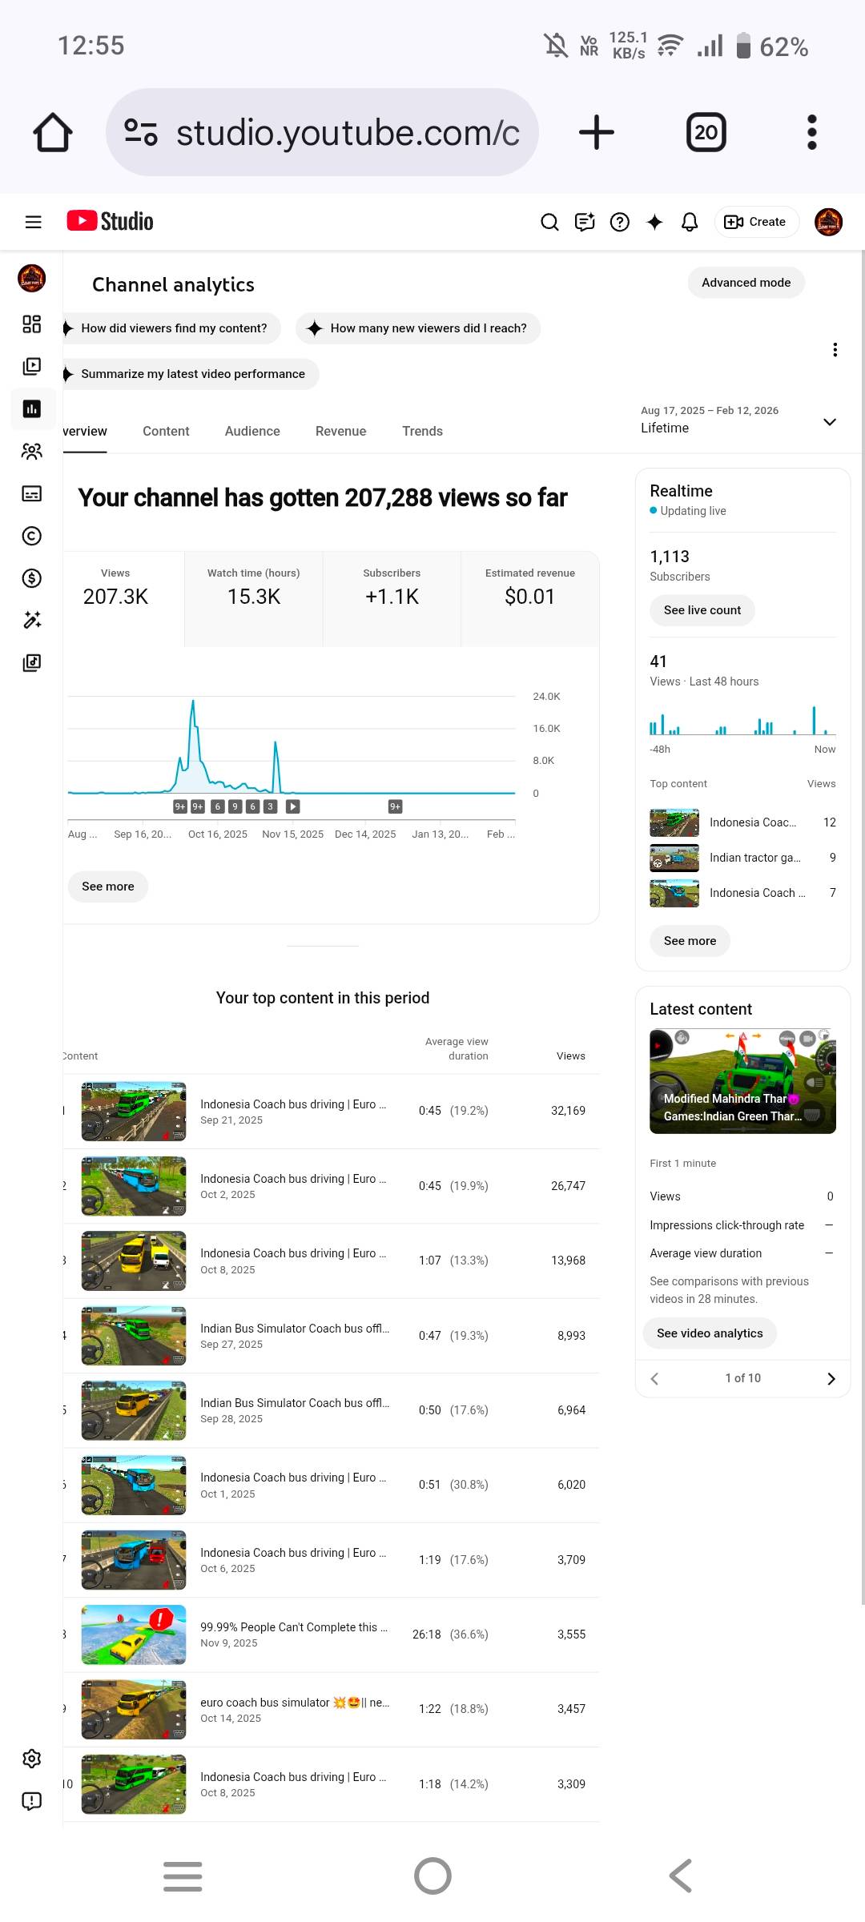Open the 99.99% People Can't Complete video thumbnail

[x=134, y=1635]
